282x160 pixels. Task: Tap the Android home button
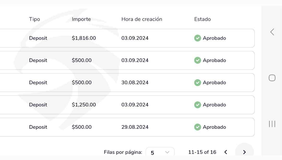tap(272, 78)
